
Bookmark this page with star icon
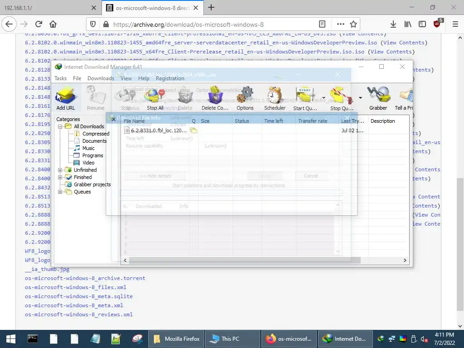353,24
